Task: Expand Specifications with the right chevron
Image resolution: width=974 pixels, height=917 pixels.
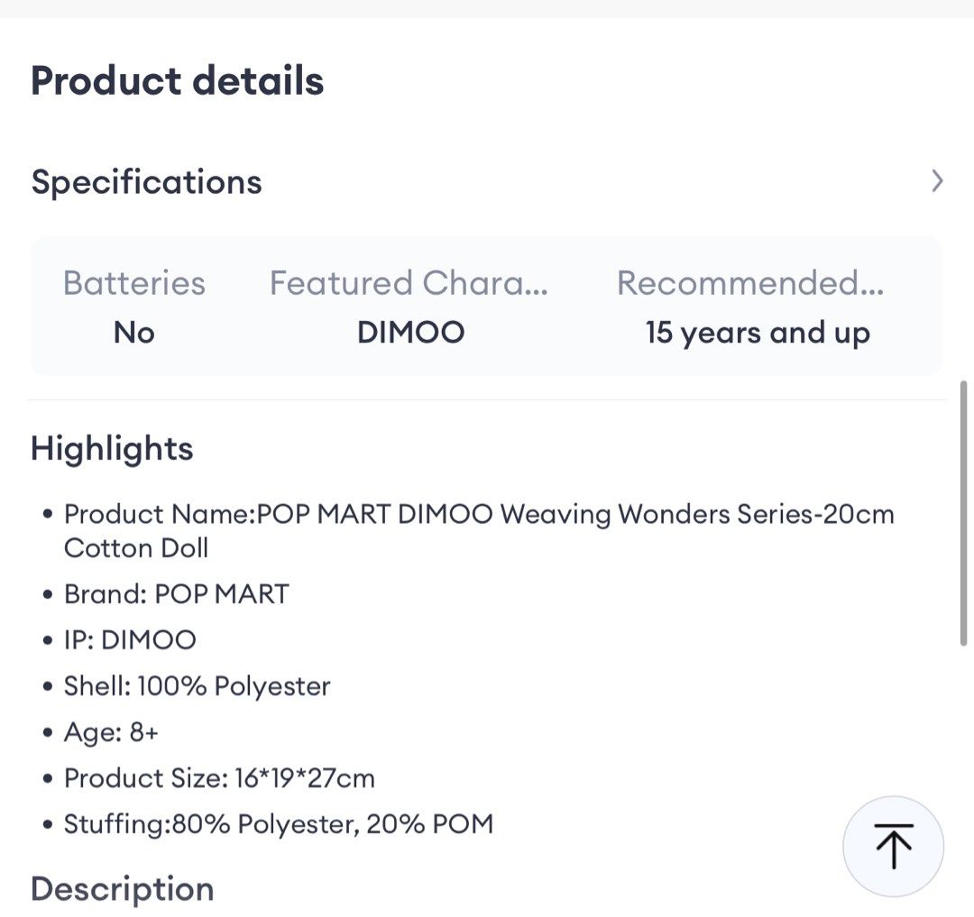Action: coord(937,181)
